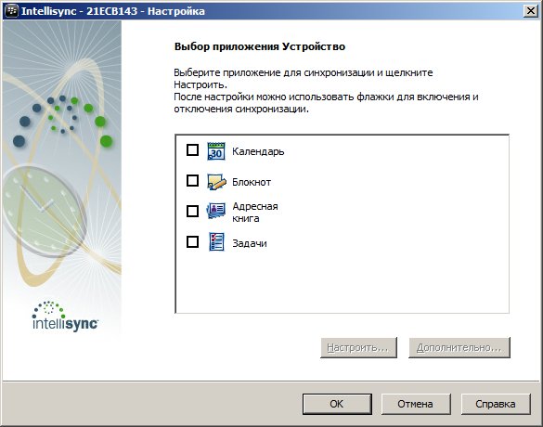Close the Intellisync Настройка window
This screenshot has height=427, width=543.
pos(531,11)
